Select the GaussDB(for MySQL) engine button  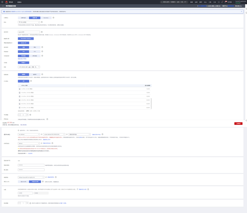[x=26, y=39]
